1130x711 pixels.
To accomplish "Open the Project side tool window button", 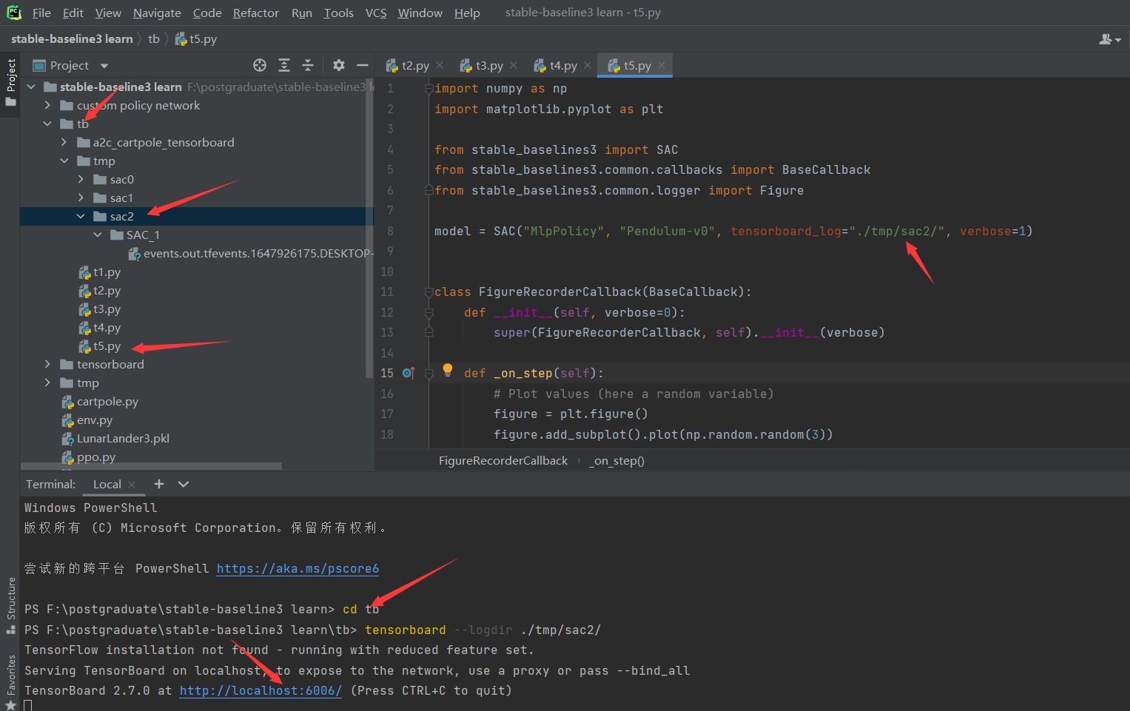I will click(10, 82).
